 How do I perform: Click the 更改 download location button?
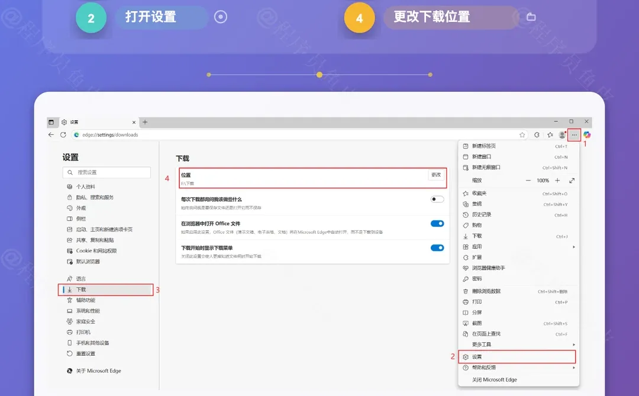436,175
